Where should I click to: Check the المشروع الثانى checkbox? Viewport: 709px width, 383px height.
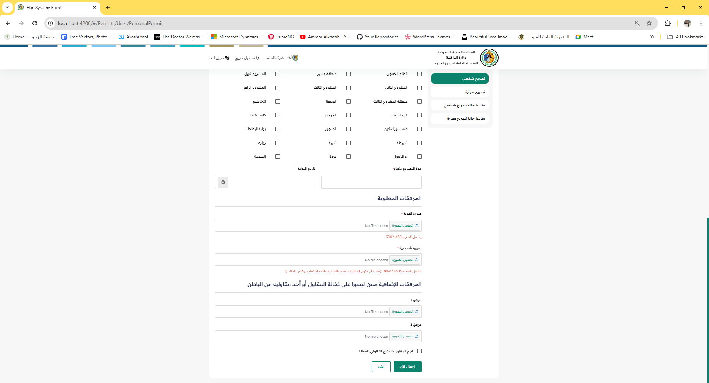(419, 88)
